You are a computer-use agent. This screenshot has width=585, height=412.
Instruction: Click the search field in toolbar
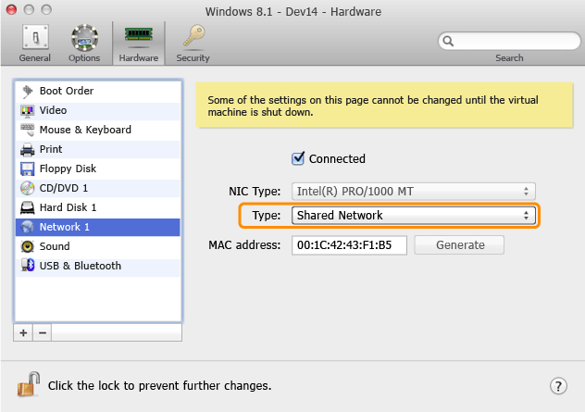(x=509, y=41)
